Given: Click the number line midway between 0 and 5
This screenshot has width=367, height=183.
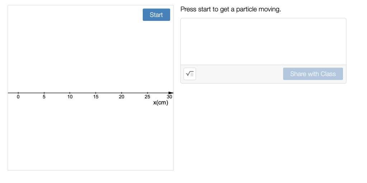Looking at the screenshot, I should (31, 93).
